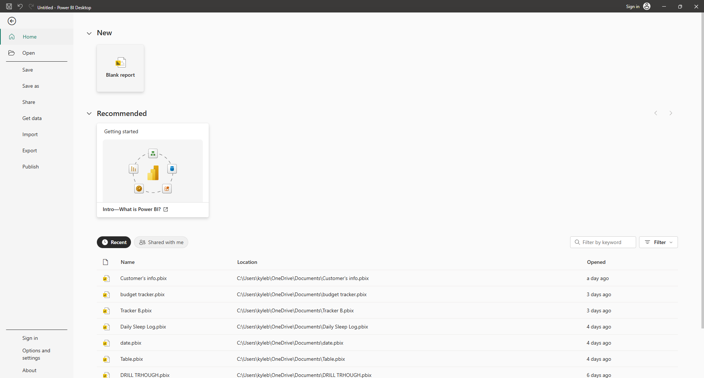704x378 pixels.
Task: Click external link icon beside Intro—What is Power BI
Action: (165, 209)
